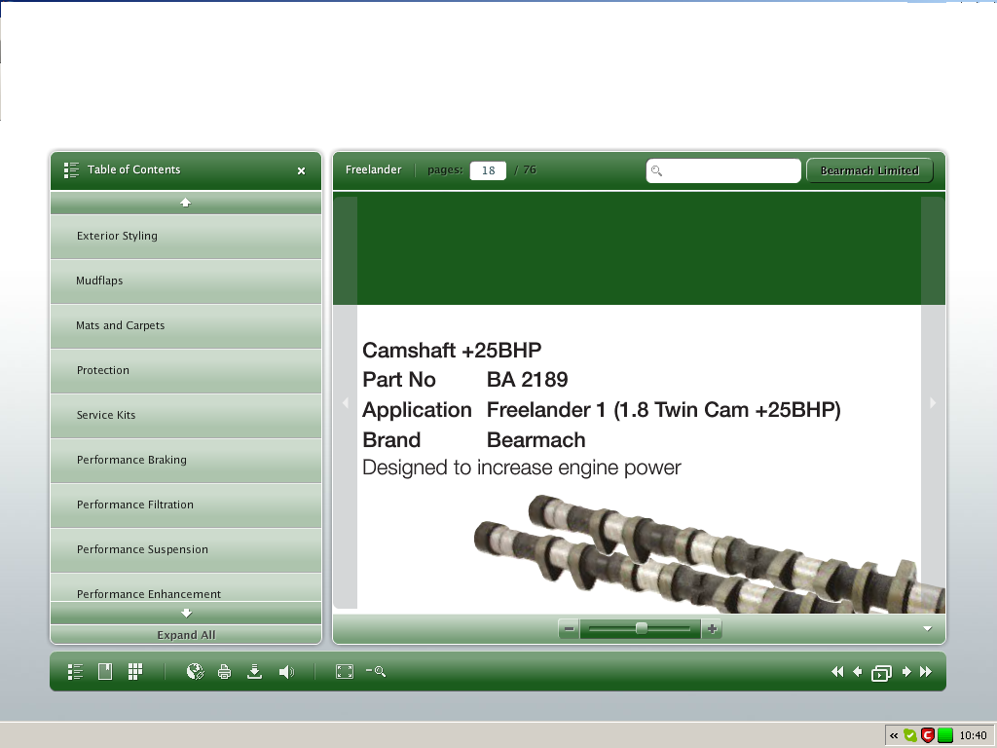Jump to the first page
This screenshot has width=997, height=748.
pos(837,672)
